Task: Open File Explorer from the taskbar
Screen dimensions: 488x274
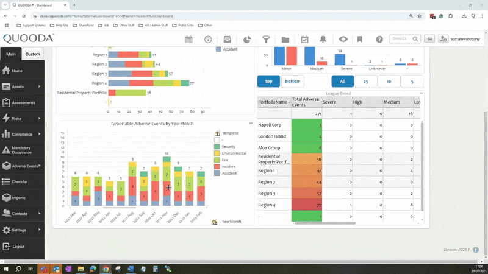Action: click(81, 269)
